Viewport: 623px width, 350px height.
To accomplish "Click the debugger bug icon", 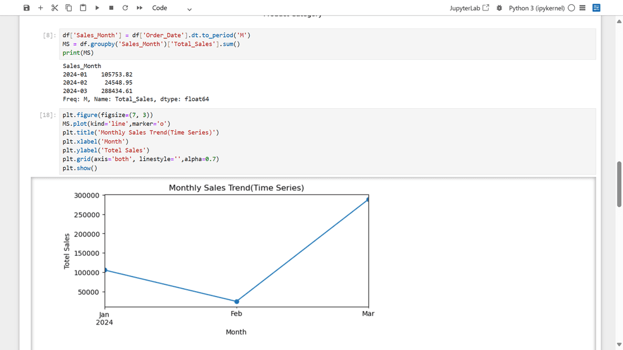I will click(x=499, y=8).
